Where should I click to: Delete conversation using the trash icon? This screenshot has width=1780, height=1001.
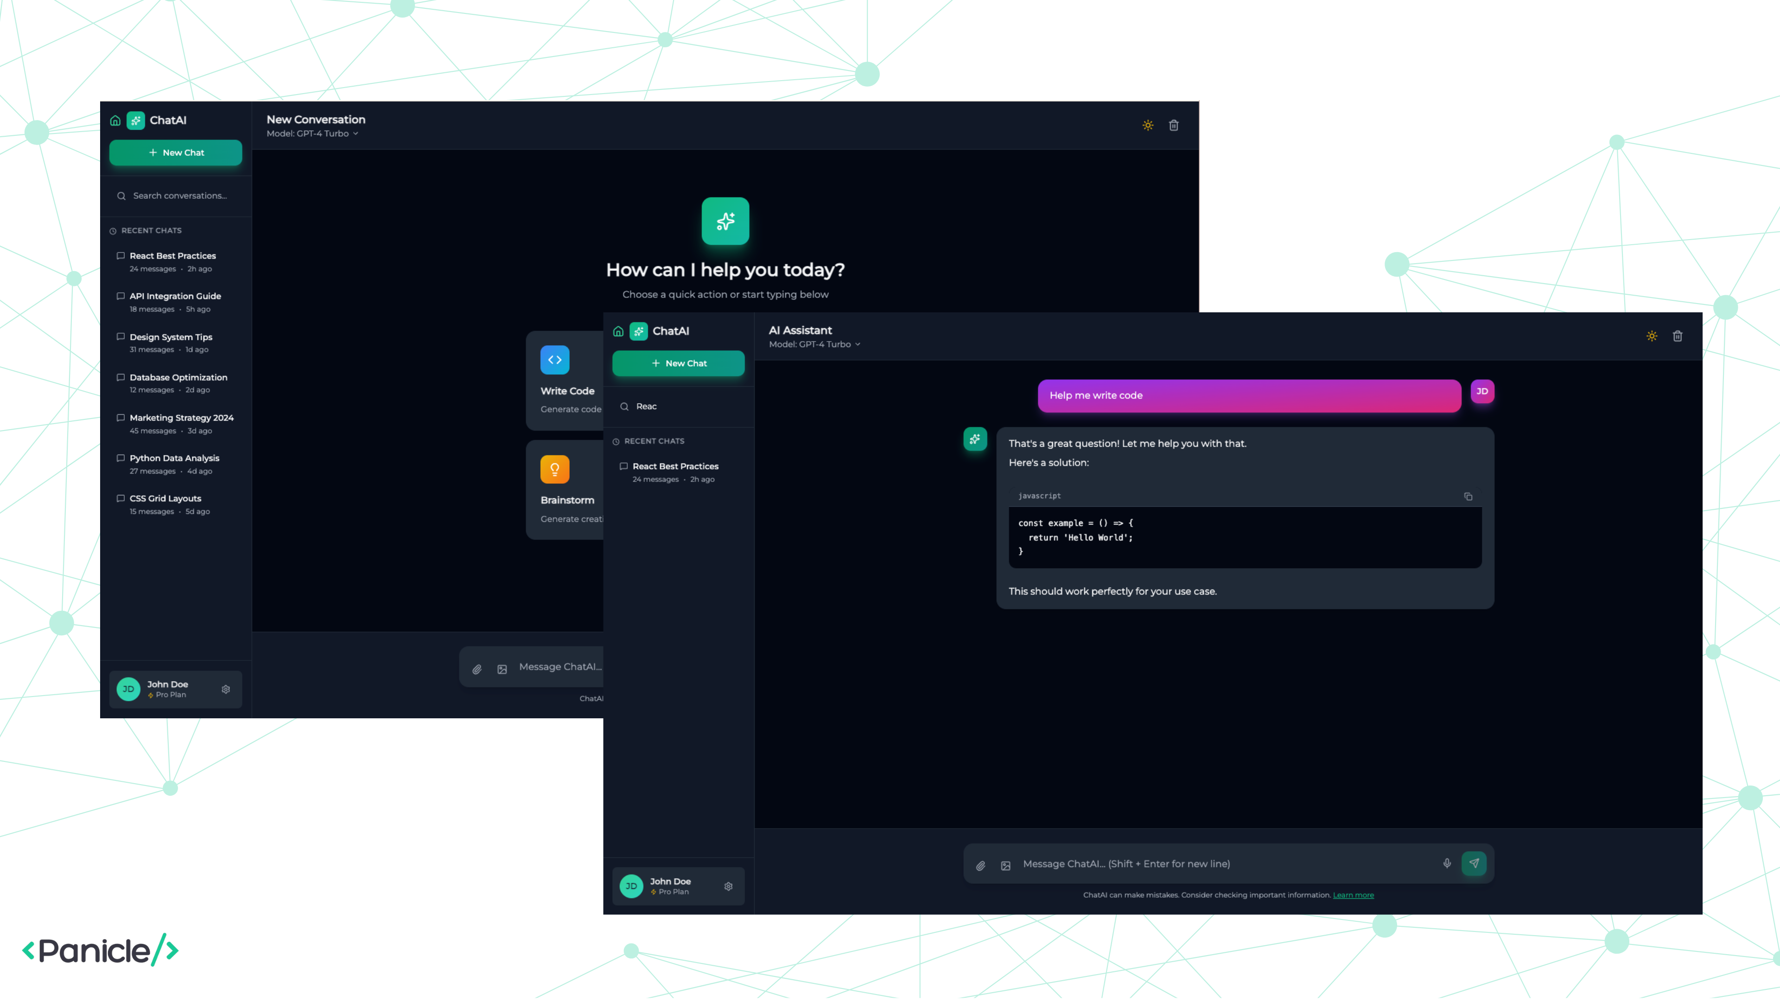tap(1677, 336)
